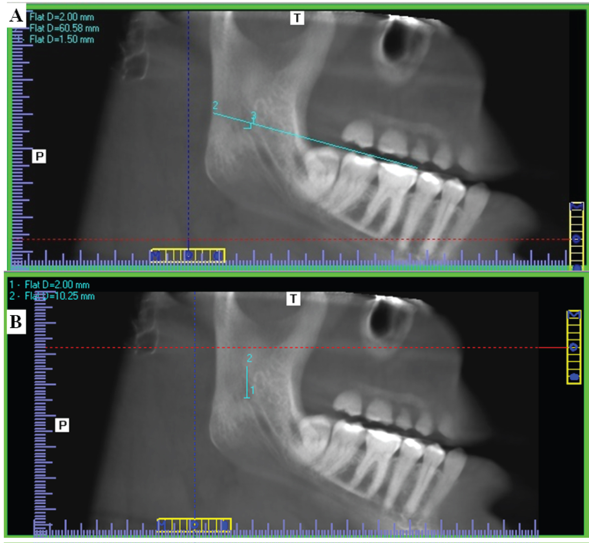Click the circle handle on panel A's vertical slice control

coord(576,239)
